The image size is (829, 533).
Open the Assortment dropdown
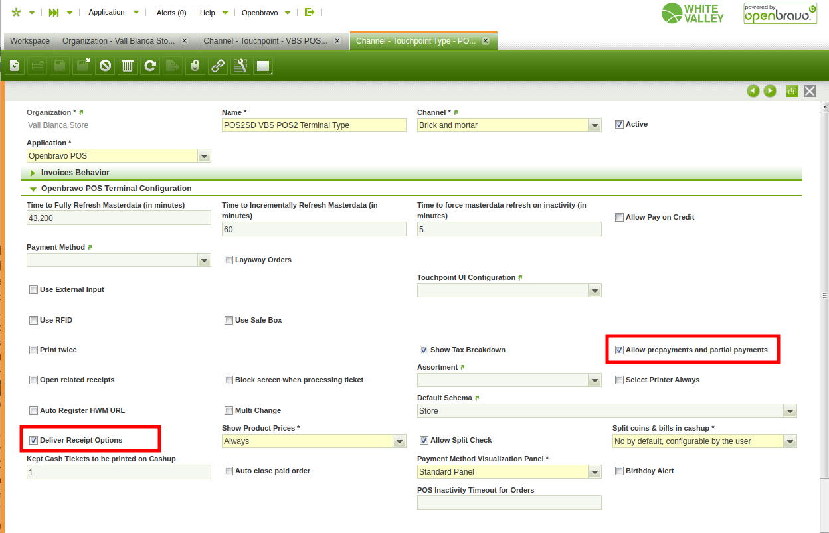click(595, 380)
